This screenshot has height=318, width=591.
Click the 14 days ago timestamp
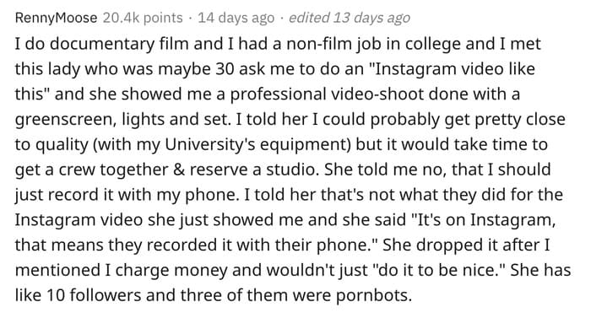236,18
